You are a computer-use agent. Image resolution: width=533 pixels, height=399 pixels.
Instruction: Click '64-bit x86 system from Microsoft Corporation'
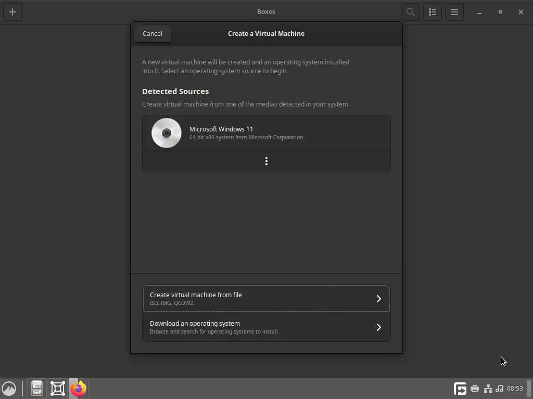(x=246, y=137)
